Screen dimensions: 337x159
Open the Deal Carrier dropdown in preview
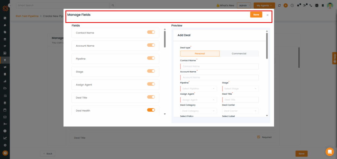(240, 111)
